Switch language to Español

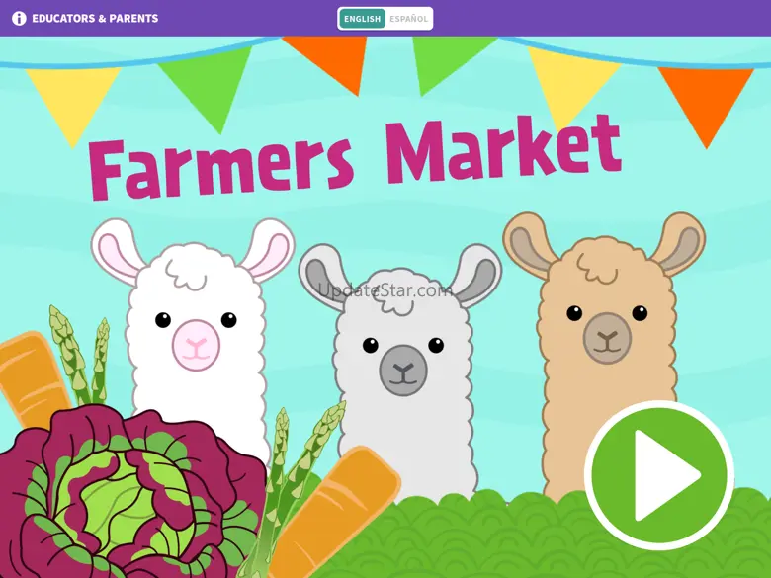(408, 19)
